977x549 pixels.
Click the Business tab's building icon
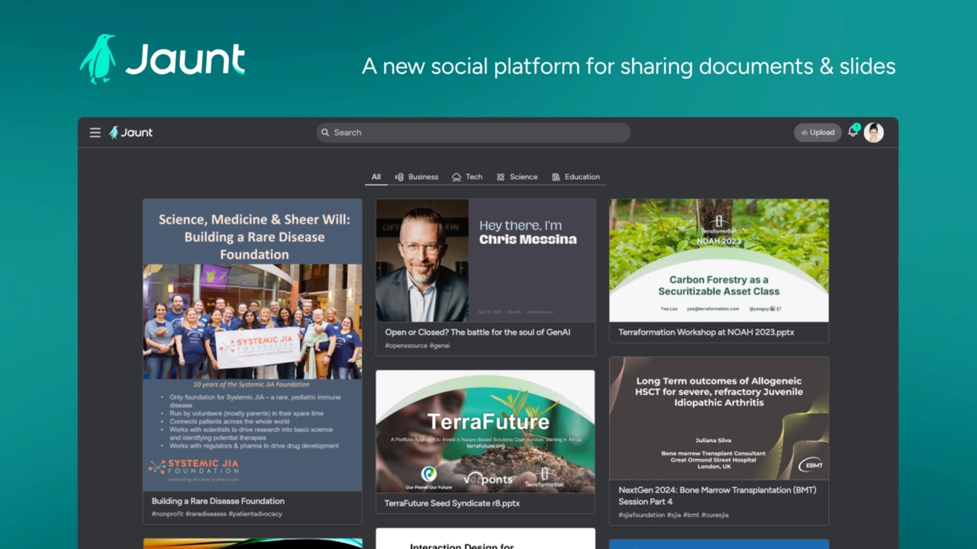[x=399, y=177]
